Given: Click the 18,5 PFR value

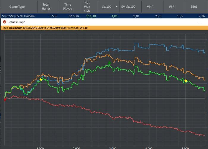Looking at the screenshot, I should coord(180,16).
